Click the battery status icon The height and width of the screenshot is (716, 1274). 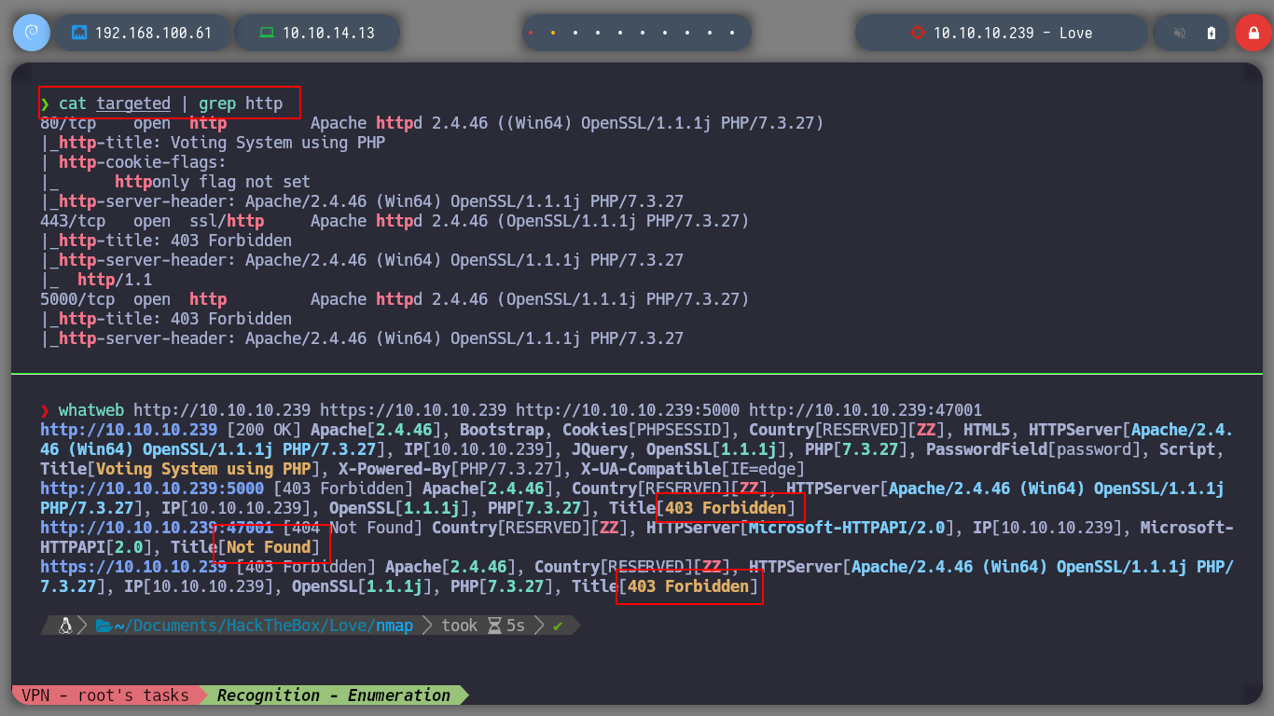point(1212,33)
